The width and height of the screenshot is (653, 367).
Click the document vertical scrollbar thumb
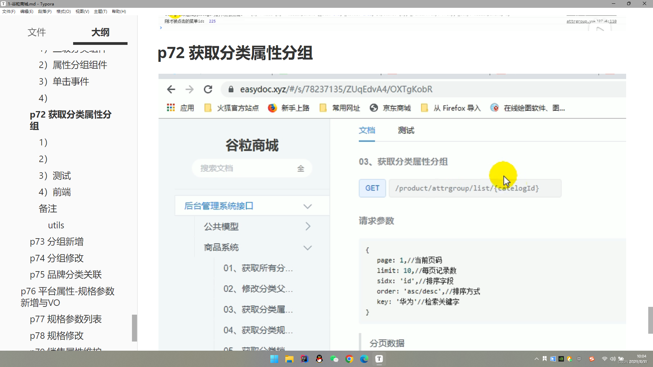pyautogui.click(x=650, y=320)
